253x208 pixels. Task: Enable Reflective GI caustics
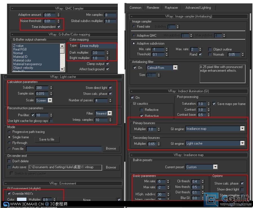coord(141,110)
